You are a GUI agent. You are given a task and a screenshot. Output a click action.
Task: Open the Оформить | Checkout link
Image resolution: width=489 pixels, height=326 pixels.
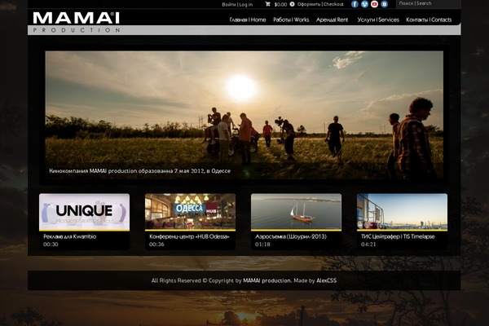tap(320, 4)
